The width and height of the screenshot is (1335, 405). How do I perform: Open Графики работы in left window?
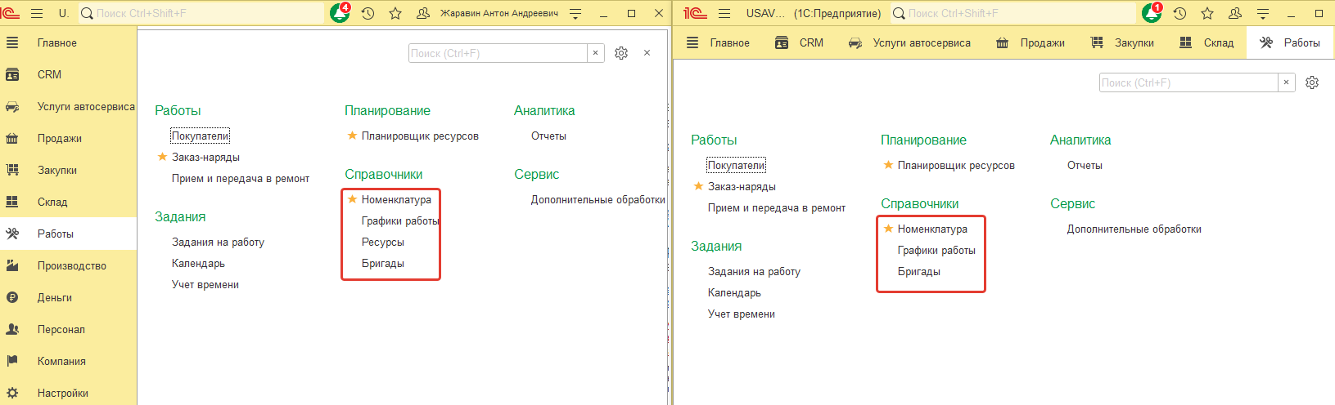pos(400,220)
